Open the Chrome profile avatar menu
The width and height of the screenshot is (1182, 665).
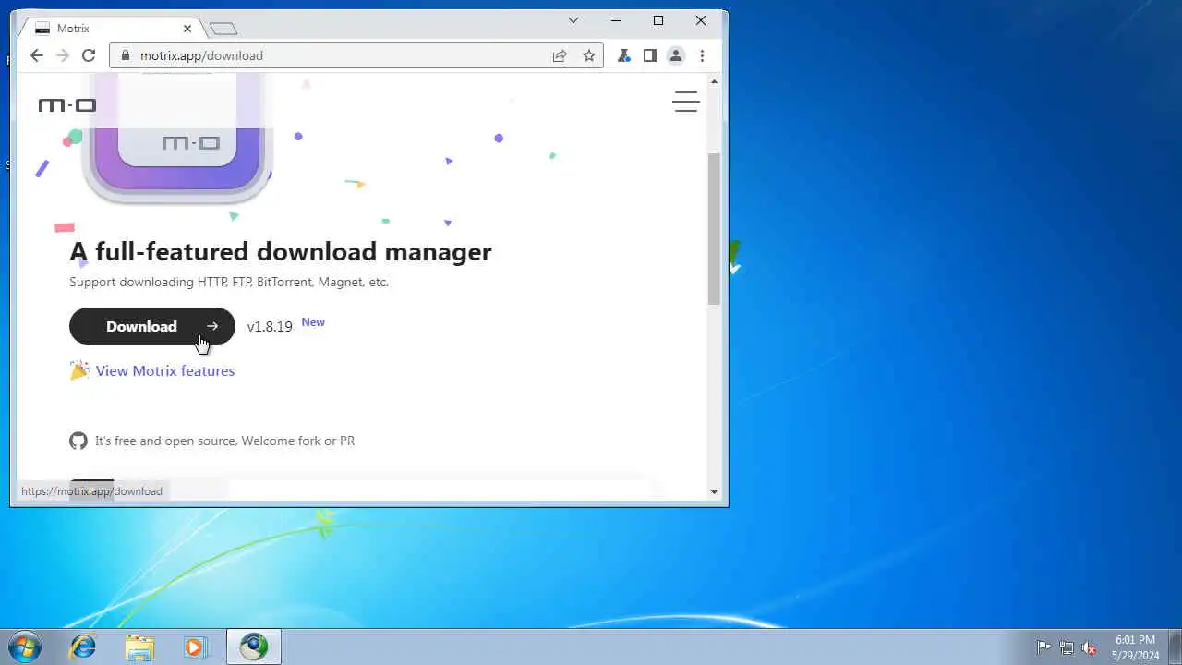tap(676, 55)
